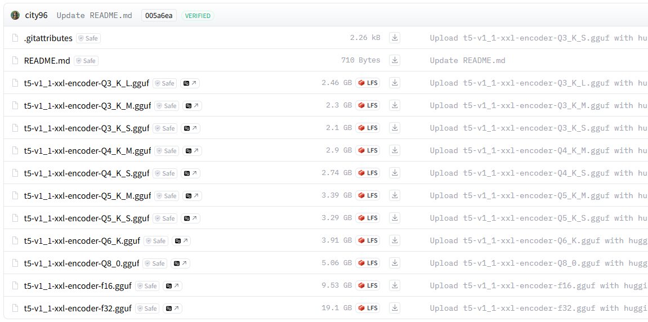Open t5-v1_1-xxl-encoder-Q8_0.gguf file page

coord(82,263)
